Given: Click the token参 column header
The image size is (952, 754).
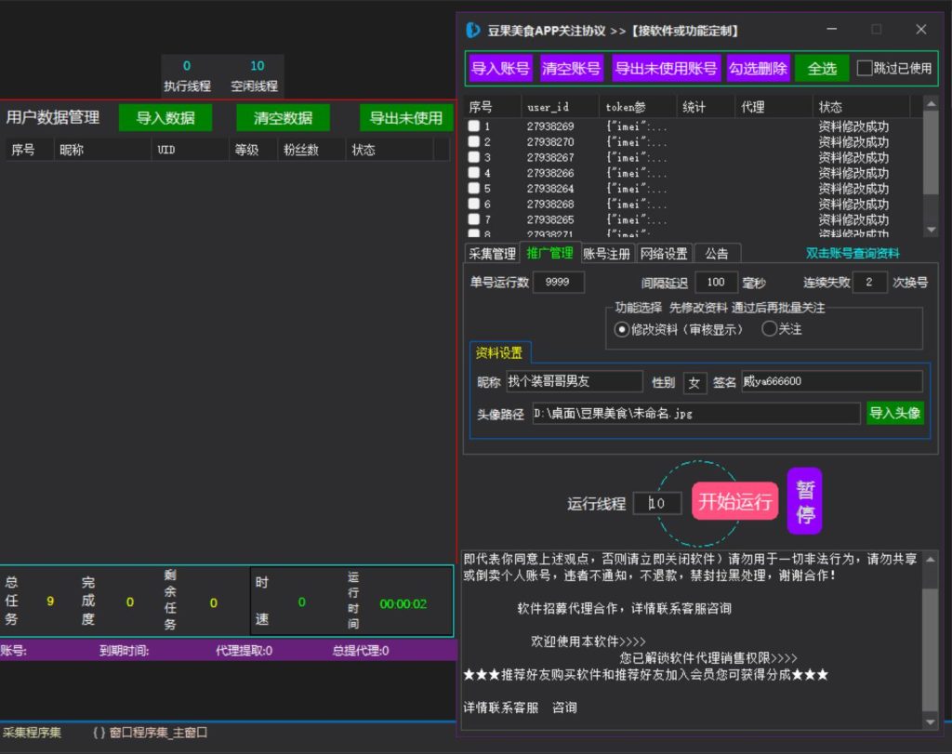Looking at the screenshot, I should pos(638,107).
